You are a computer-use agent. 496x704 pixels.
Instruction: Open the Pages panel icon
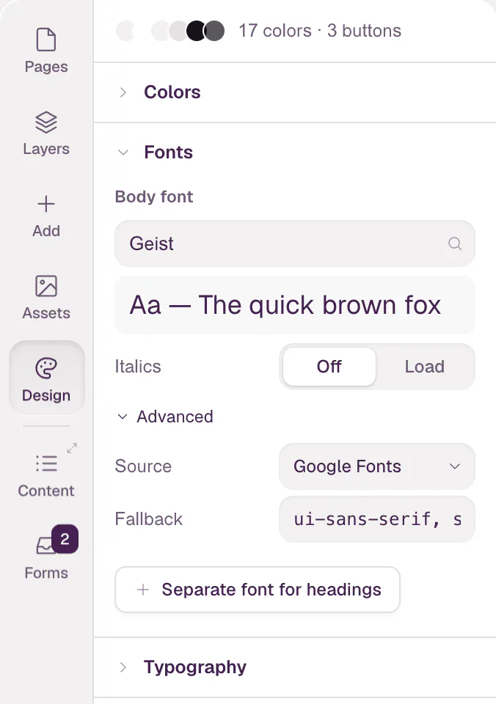[45, 40]
